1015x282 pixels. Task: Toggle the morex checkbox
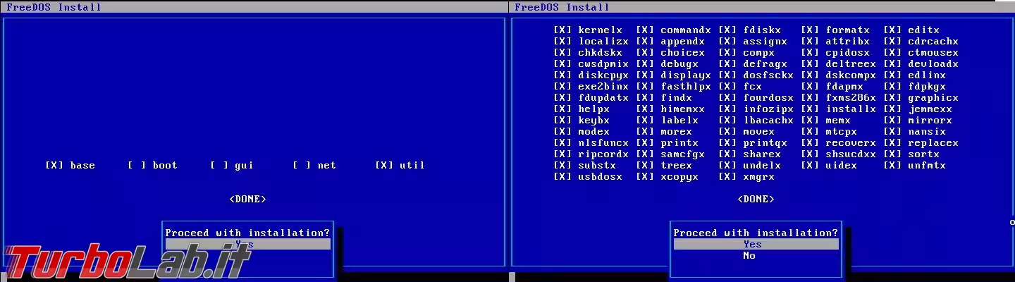click(645, 132)
